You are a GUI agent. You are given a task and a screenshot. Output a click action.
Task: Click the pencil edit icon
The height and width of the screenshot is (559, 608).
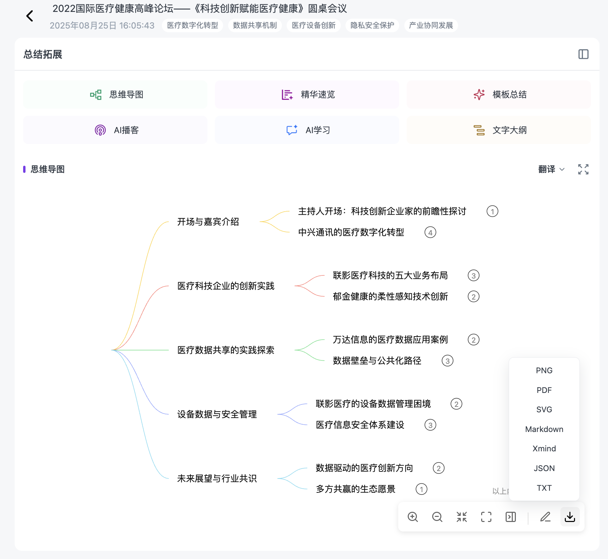point(545,517)
